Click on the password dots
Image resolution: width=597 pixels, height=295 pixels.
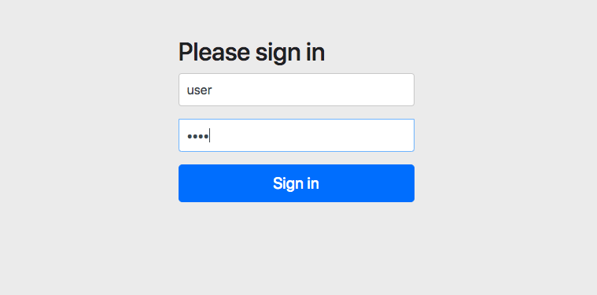(x=197, y=136)
